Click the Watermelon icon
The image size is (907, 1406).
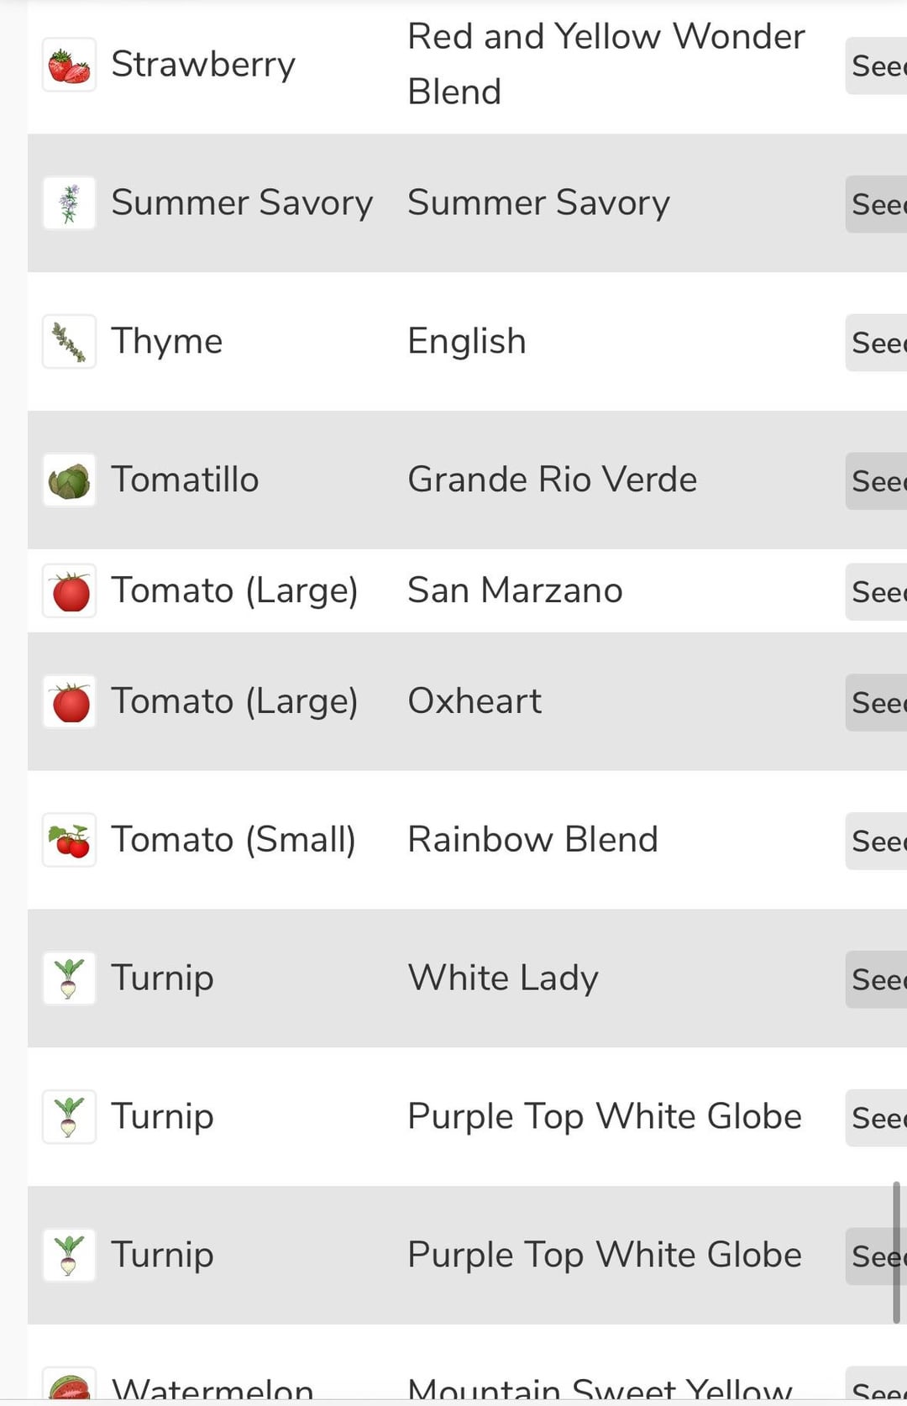[x=69, y=1388]
